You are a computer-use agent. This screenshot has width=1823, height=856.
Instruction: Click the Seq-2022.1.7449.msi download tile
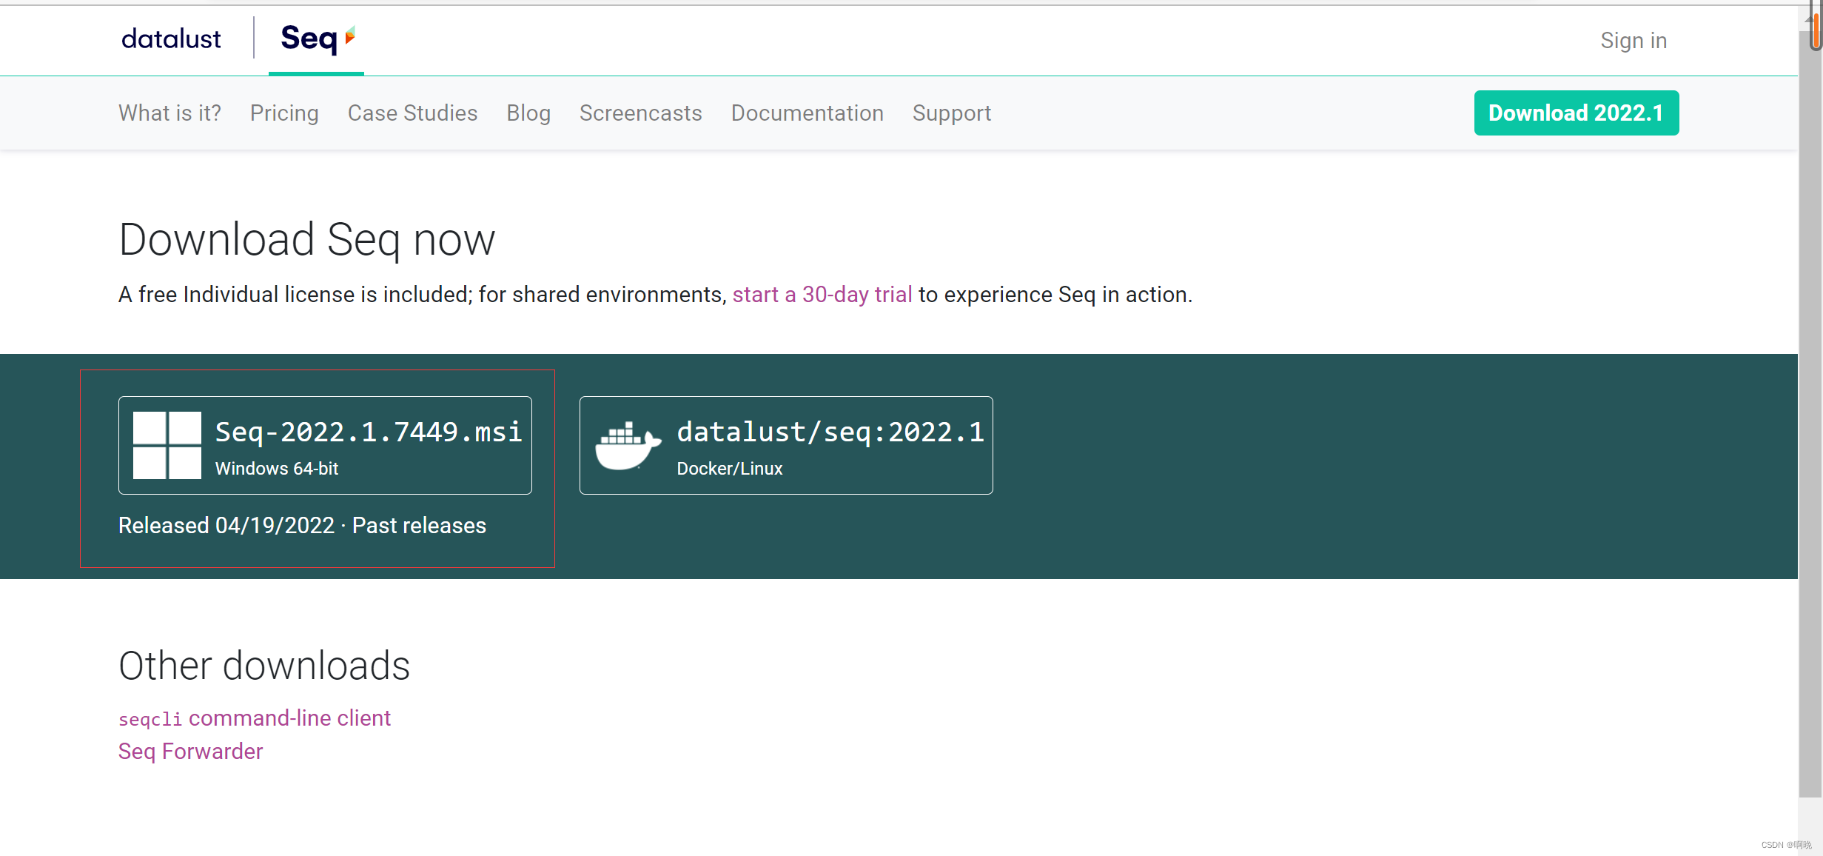click(x=324, y=444)
